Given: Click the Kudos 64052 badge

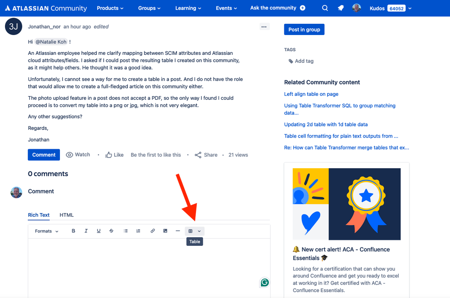Looking at the screenshot, I should pyautogui.click(x=396, y=8).
